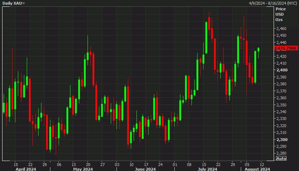Image resolution: width=299 pixels, height=171 pixels.
Task: Click the 2,440 price axis label
Action: (x=281, y=42)
